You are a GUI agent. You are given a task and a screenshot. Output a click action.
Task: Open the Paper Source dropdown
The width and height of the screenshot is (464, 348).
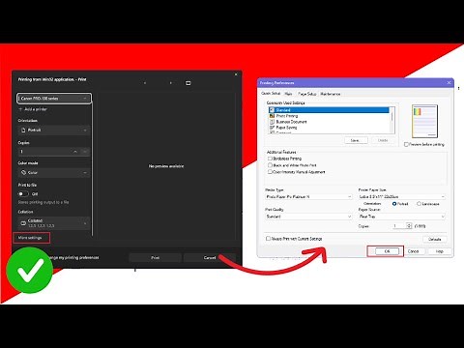coord(402,217)
